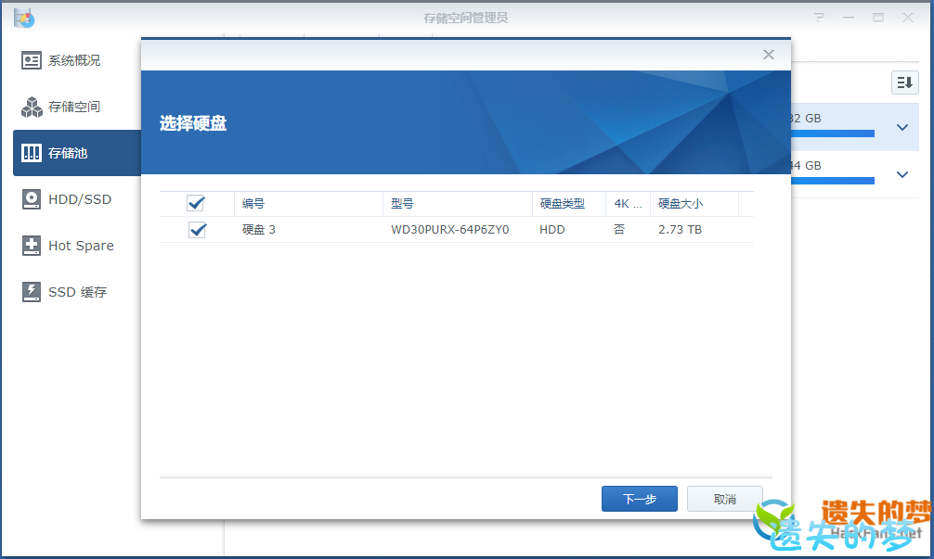Close the Select Disks dialog
This screenshot has width=934, height=559.
point(769,55)
